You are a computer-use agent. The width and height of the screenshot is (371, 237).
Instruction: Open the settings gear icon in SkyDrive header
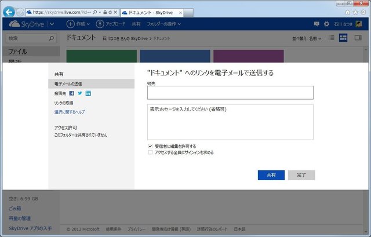(326, 24)
